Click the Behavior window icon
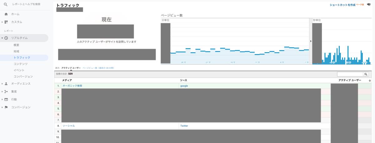This screenshot has width=375, height=143. pyautogui.click(x=6, y=99)
